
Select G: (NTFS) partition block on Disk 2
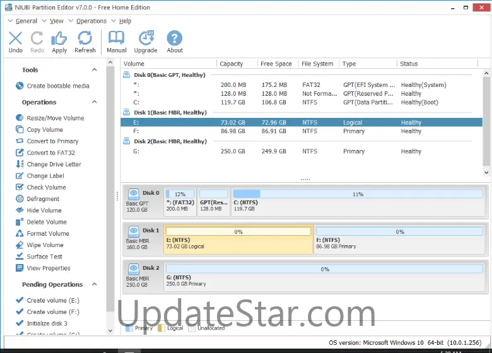pos(324,277)
